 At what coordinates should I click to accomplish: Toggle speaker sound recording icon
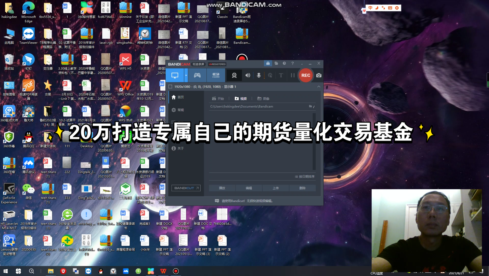point(248,75)
